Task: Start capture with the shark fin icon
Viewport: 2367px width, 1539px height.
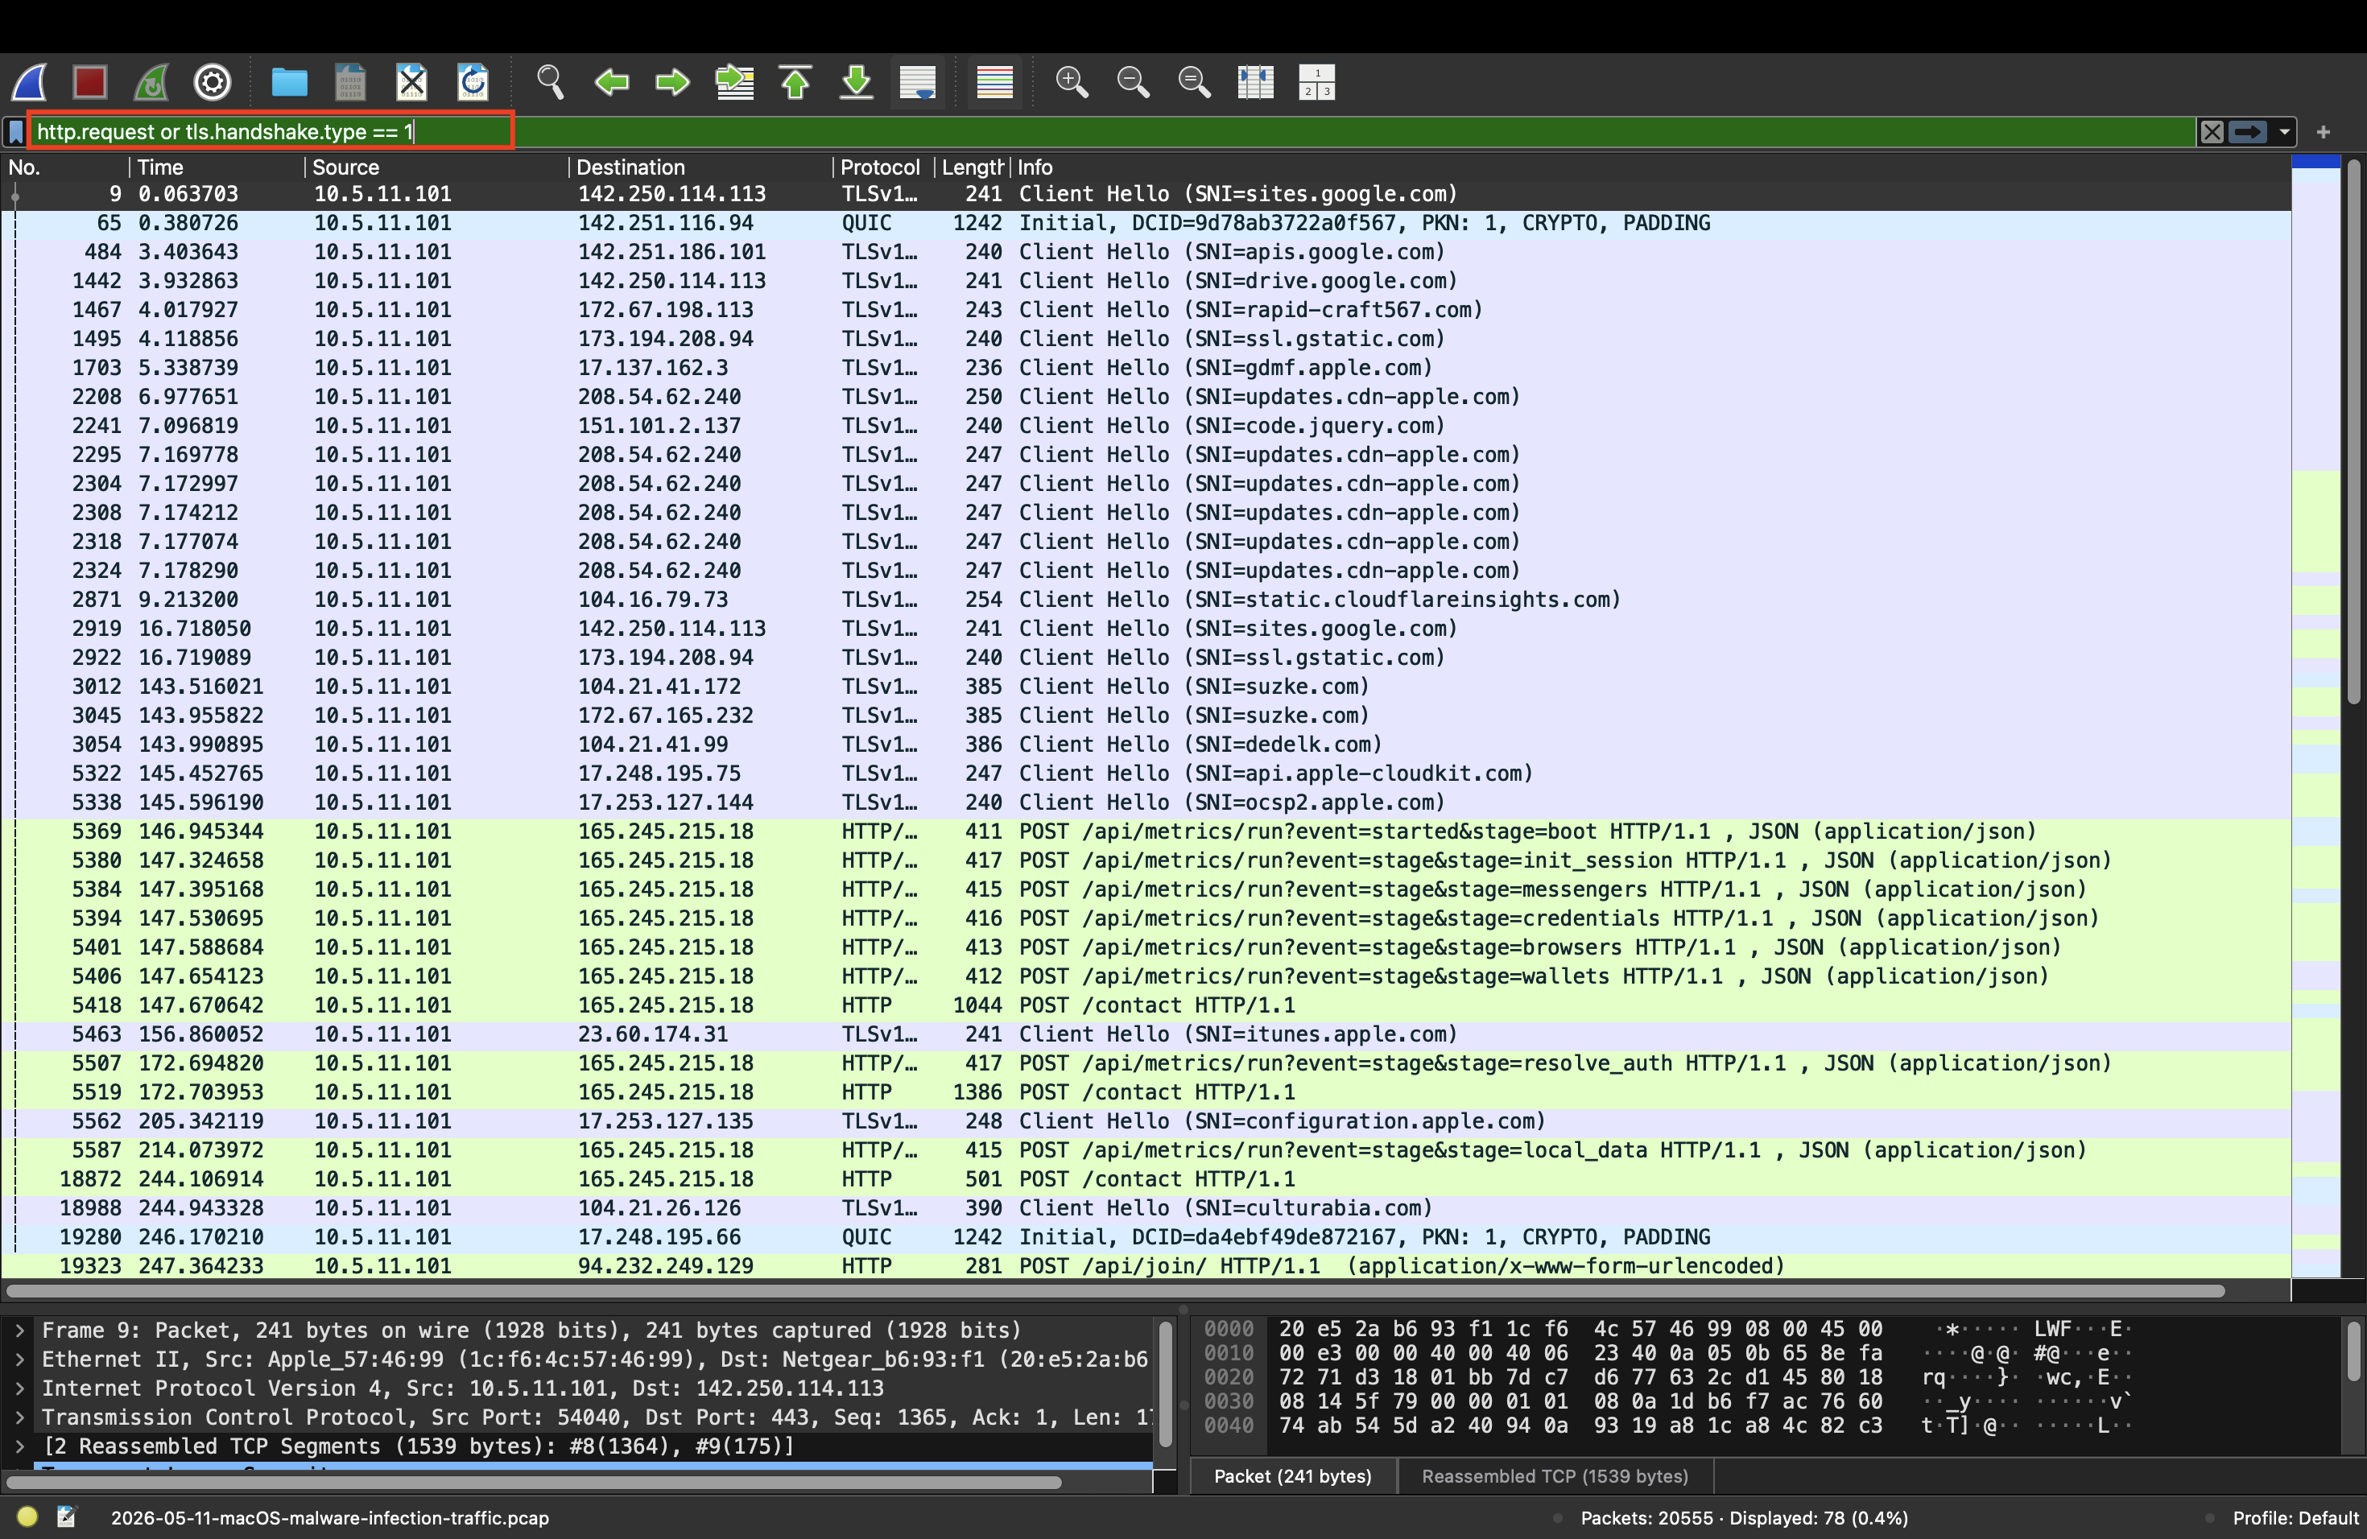Action: (30, 81)
